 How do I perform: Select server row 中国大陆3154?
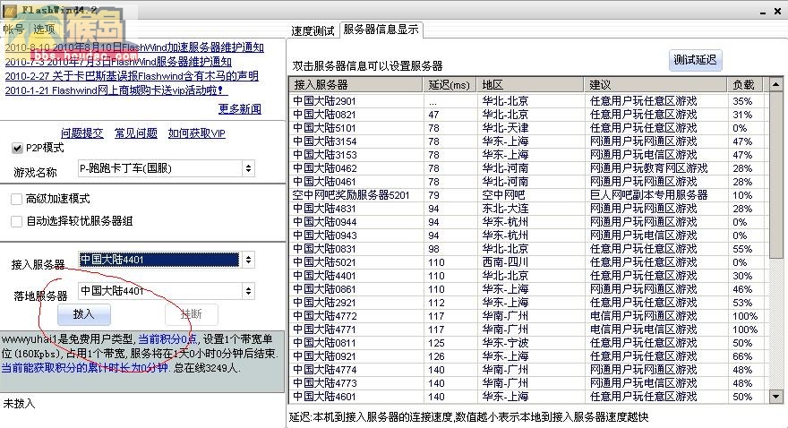(x=527, y=141)
